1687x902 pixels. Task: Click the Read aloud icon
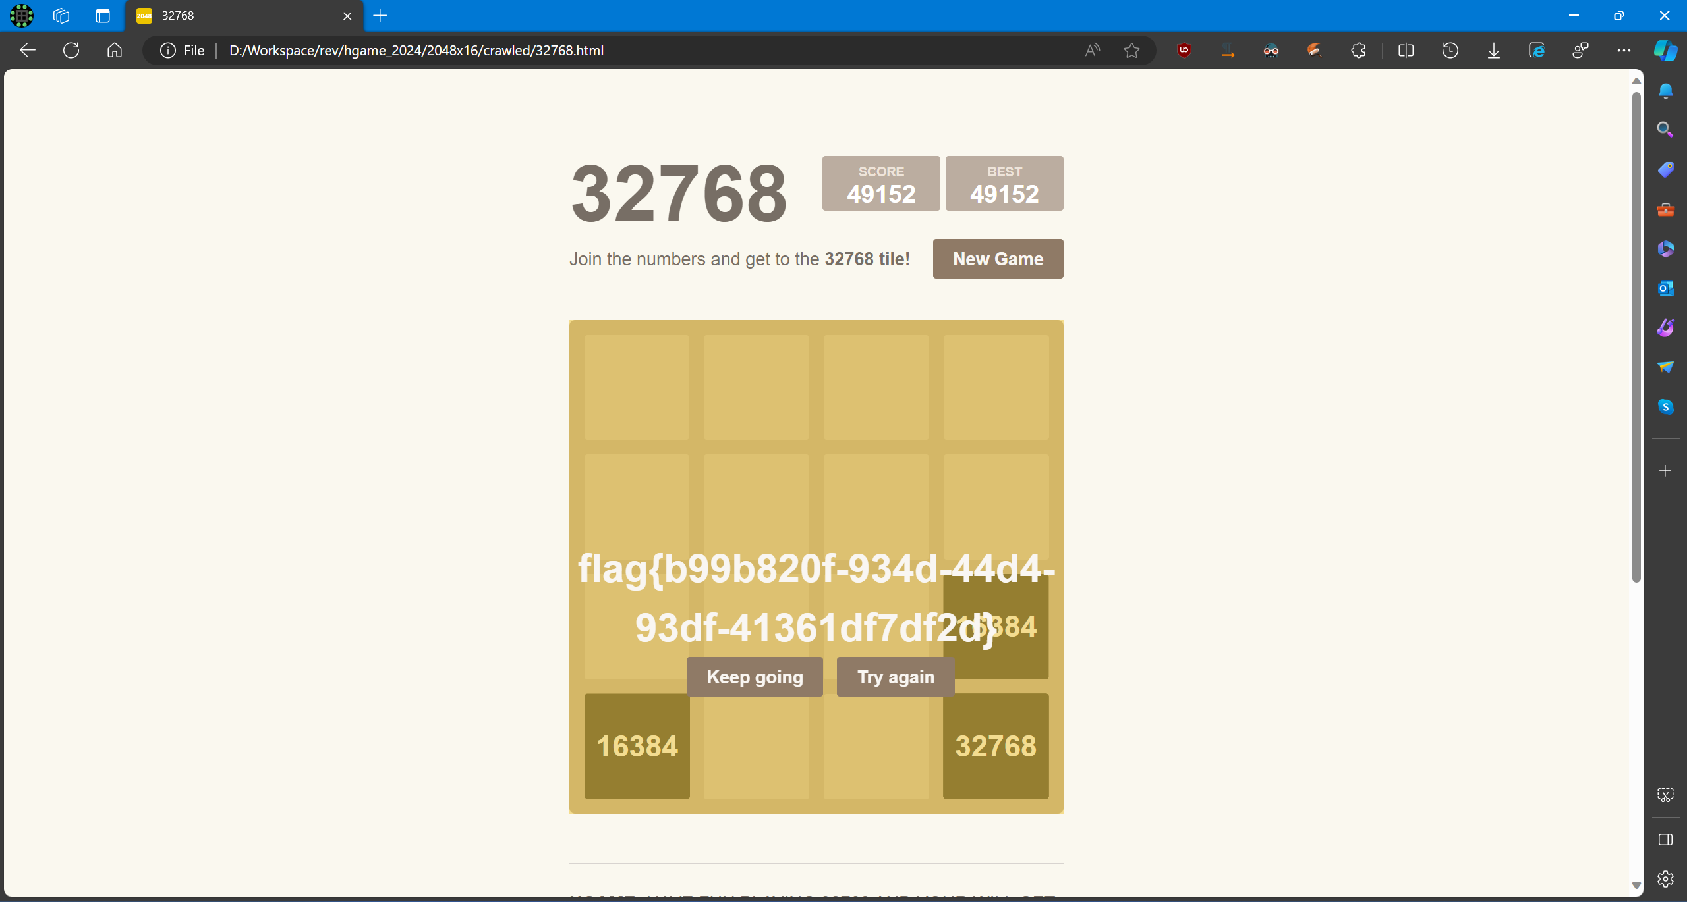pyautogui.click(x=1092, y=51)
